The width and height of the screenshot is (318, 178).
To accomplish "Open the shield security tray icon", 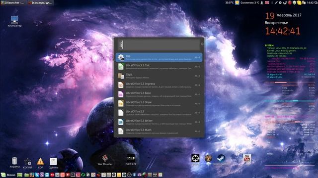I will coord(295,2).
